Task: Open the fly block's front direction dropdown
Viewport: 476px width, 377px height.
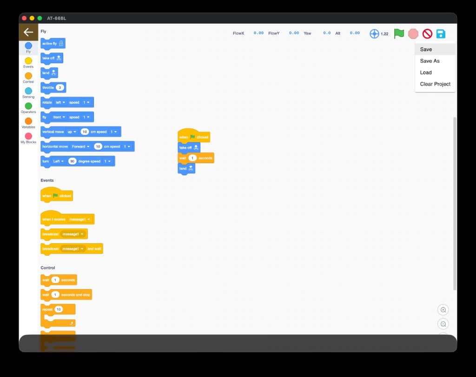Action: coord(59,117)
